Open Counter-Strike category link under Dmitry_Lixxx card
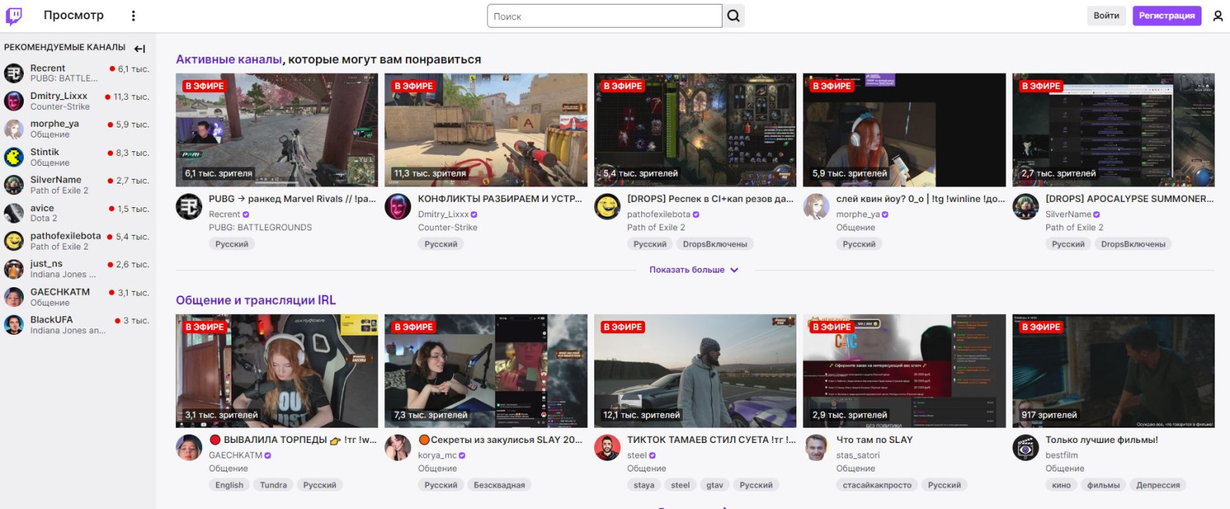Image resolution: width=1230 pixels, height=509 pixels. click(x=448, y=227)
